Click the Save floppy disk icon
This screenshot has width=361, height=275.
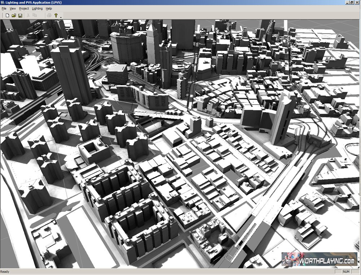[20, 15]
